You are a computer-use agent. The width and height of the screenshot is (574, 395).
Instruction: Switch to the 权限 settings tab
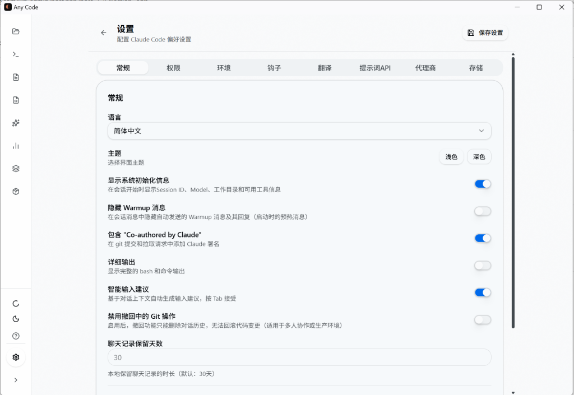pyautogui.click(x=174, y=67)
